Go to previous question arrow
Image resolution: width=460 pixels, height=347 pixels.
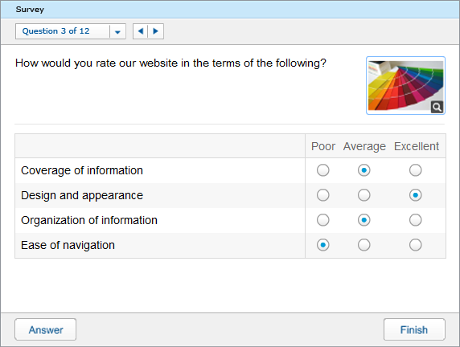click(x=141, y=31)
